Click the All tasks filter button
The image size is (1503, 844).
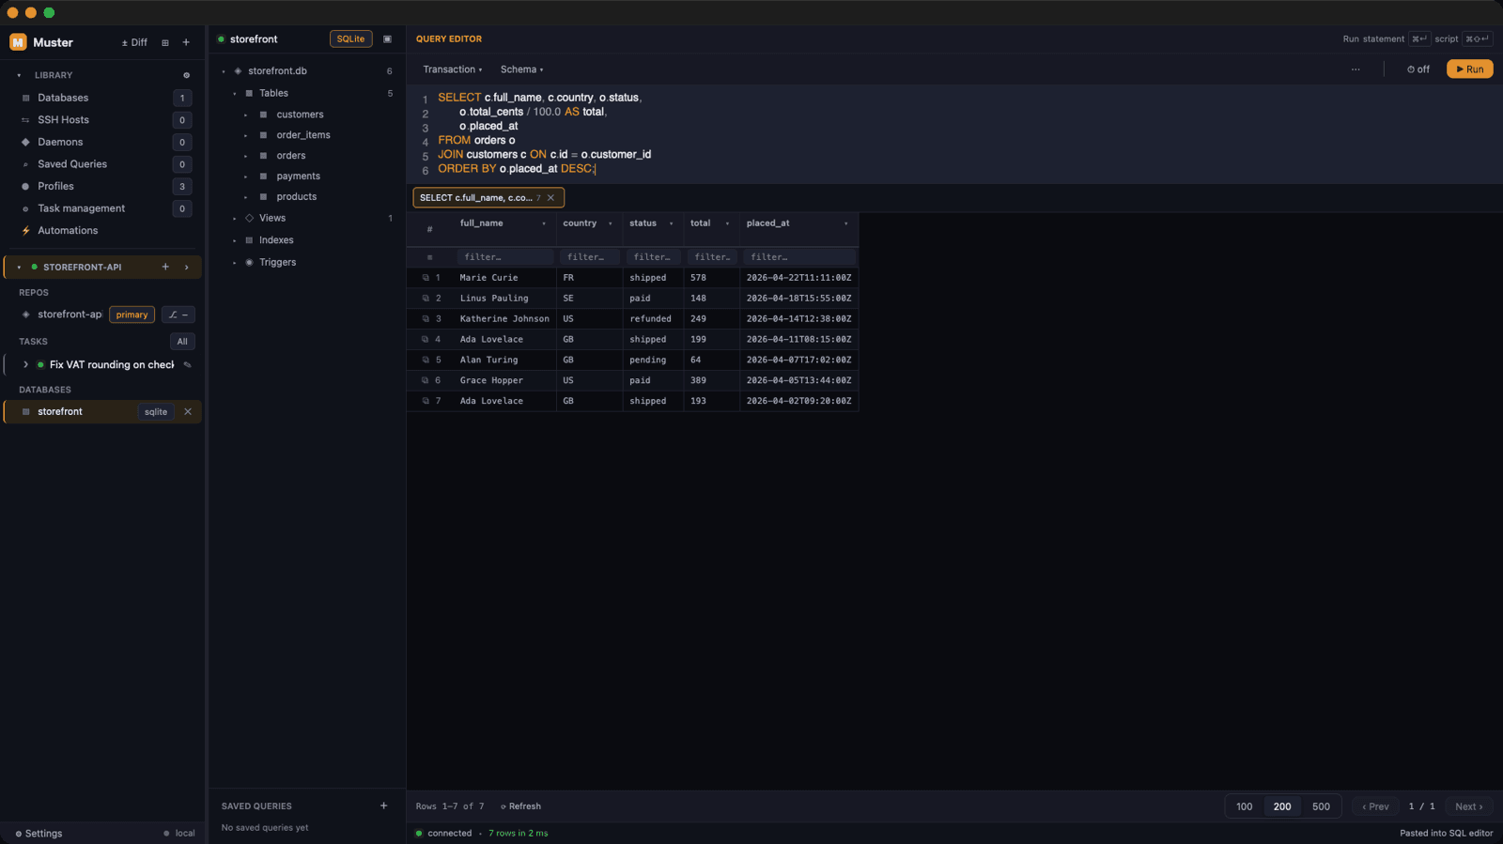tap(182, 342)
